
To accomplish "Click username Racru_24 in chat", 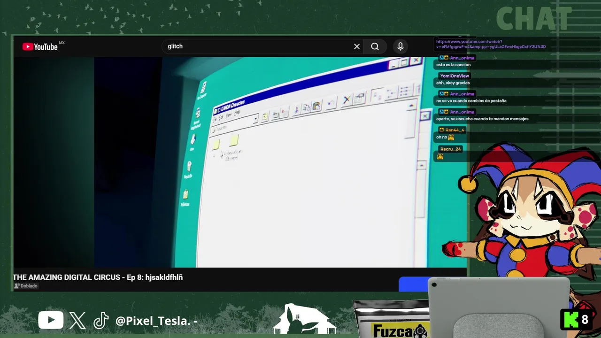I will 451,149.
